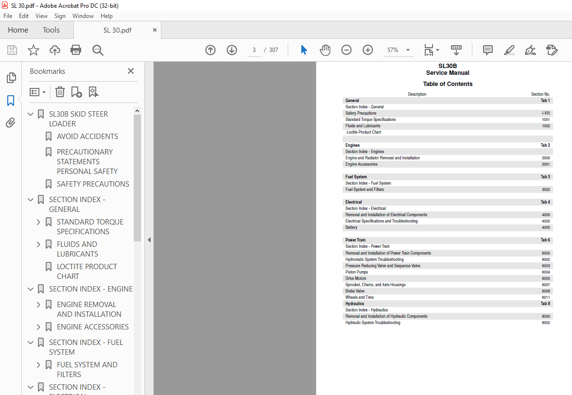Viewport: 572px width, 395px height.
Task: Select the SL 30.pdf document tab
Action: click(x=117, y=30)
